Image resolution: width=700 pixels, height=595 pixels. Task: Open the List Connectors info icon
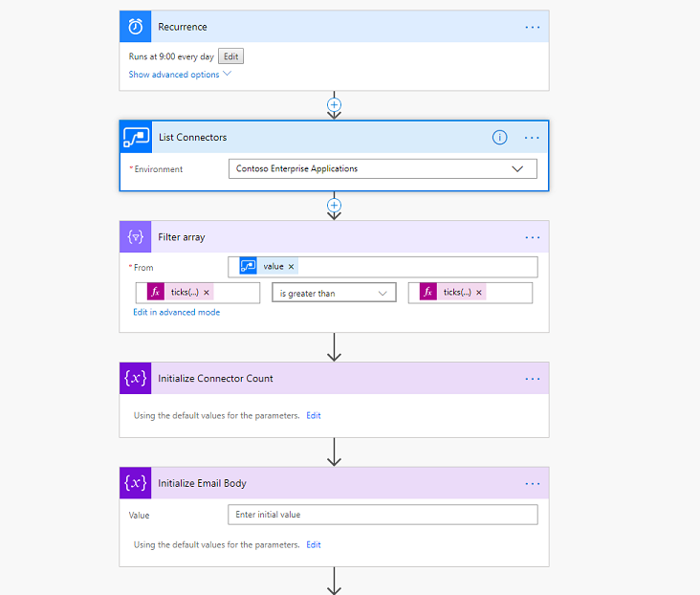point(499,138)
